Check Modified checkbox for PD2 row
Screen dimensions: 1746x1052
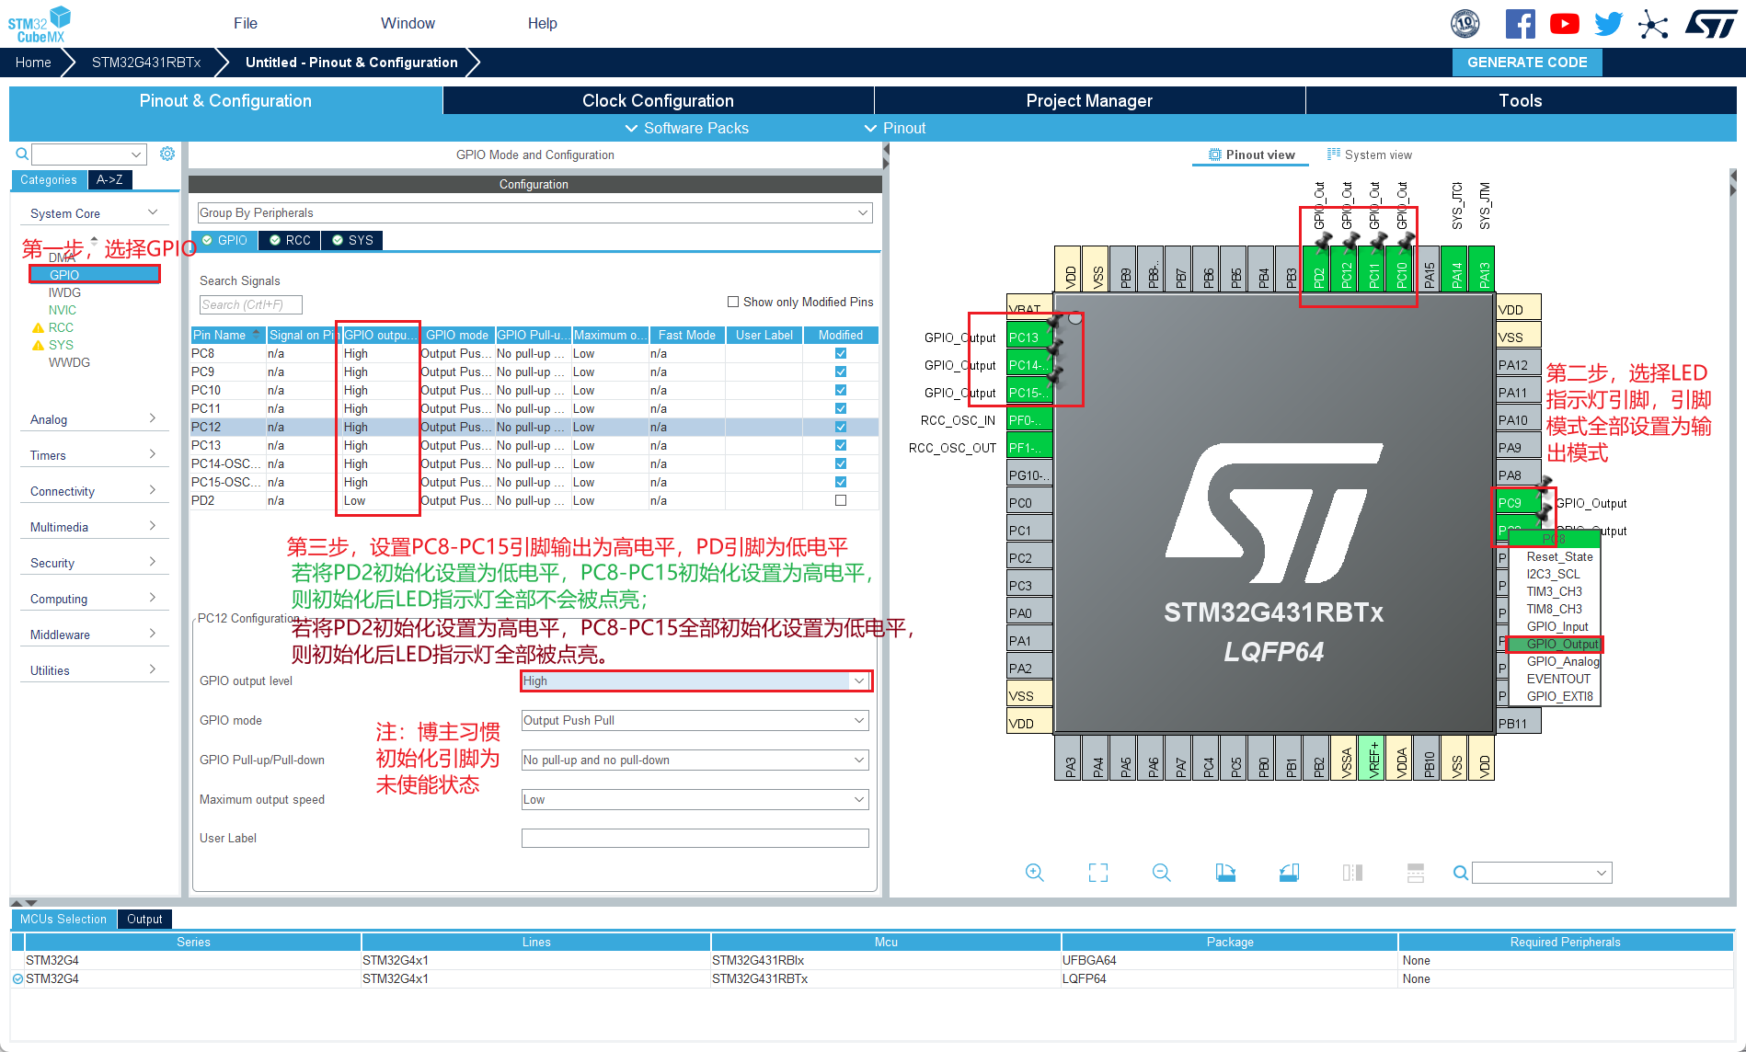tap(841, 500)
